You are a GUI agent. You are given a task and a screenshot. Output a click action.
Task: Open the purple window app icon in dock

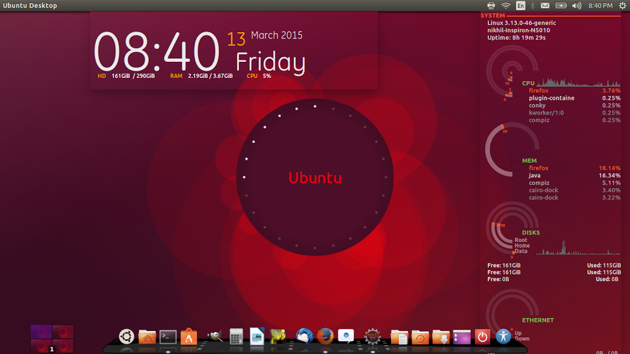(462, 337)
